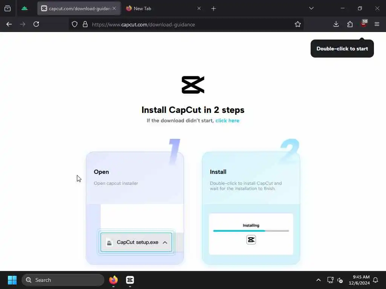This screenshot has width=386, height=289.
Task: Open the extensions puzzle icon
Action: [x=350, y=24]
